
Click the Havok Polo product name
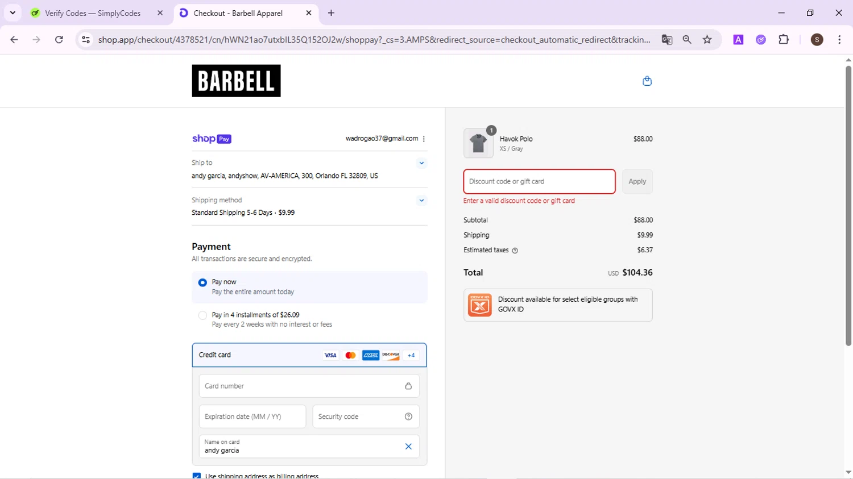(x=516, y=139)
